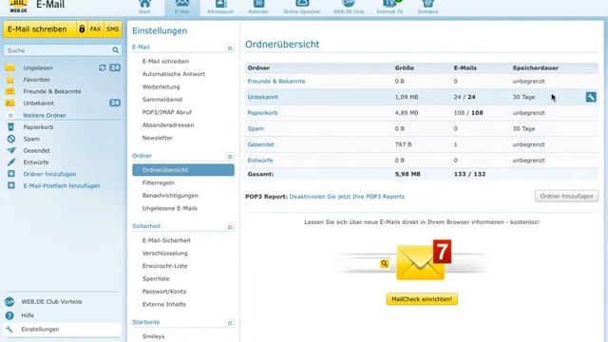This screenshot has width=608, height=342.
Task: Open Absenderadressen settings
Action: [168, 125]
